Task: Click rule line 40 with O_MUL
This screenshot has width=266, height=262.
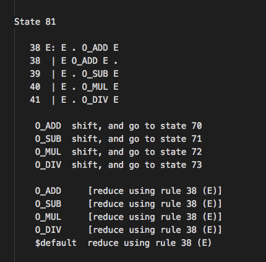Action: [74, 87]
